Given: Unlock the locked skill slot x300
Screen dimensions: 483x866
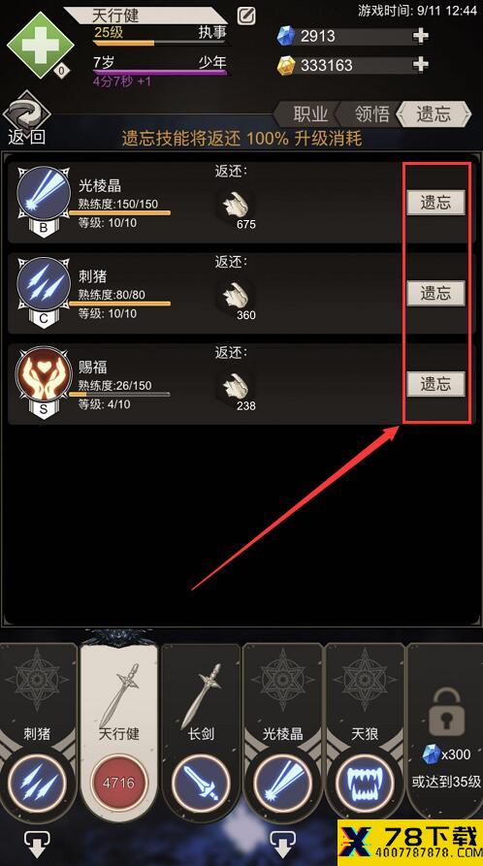Looking at the screenshot, I should (x=445, y=732).
